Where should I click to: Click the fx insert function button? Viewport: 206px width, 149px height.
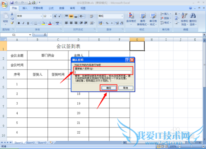pos(45,35)
